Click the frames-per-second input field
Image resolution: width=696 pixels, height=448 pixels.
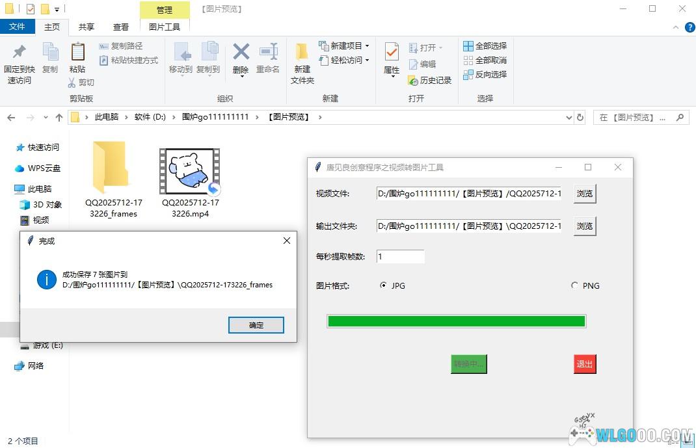400,257
